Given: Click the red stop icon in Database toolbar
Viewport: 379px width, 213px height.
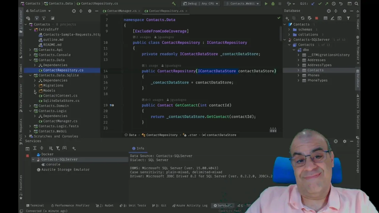Looking at the screenshot, I should pos(317,18).
